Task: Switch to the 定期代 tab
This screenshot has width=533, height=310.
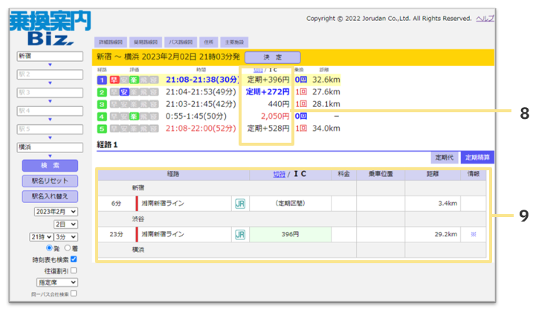Action: 446,157
